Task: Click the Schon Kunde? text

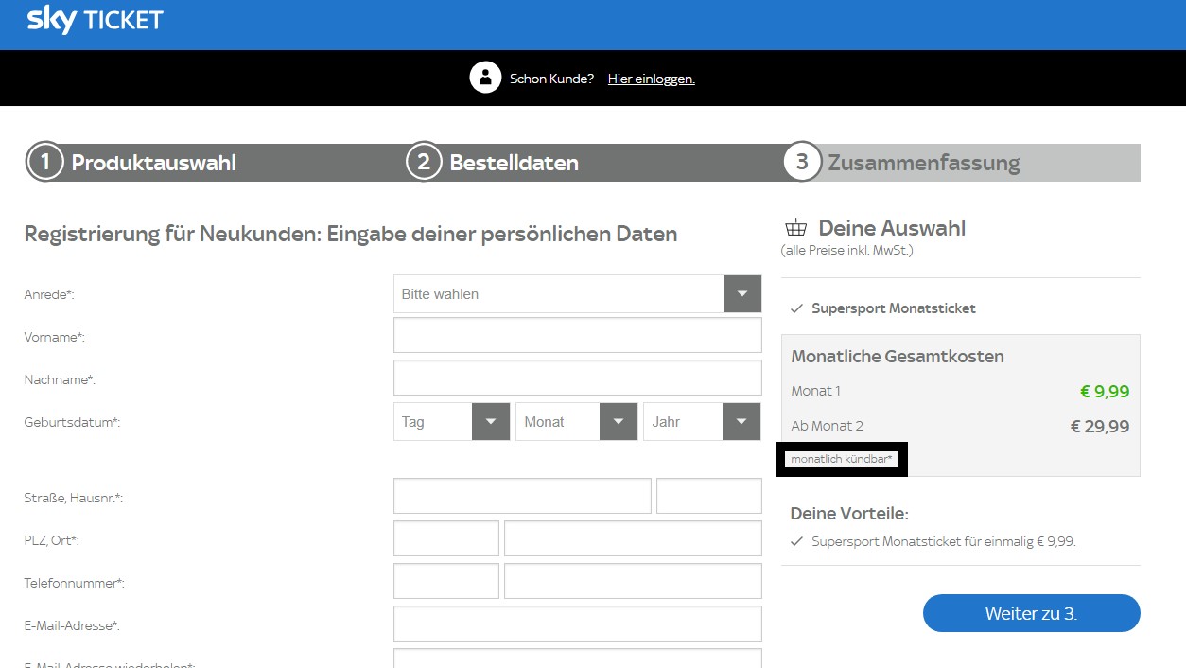Action: click(551, 79)
